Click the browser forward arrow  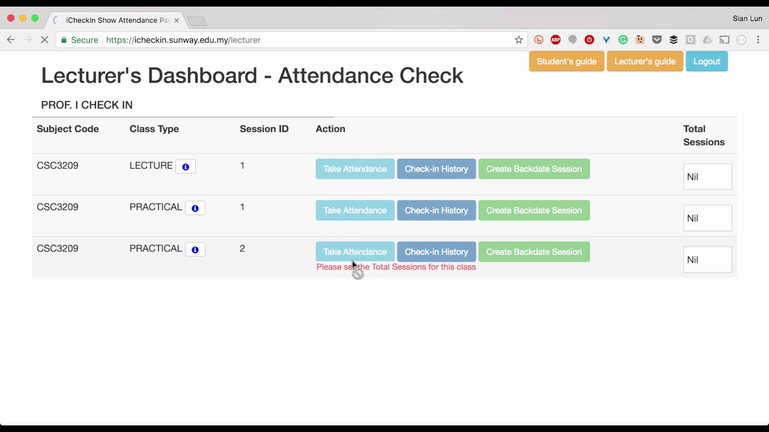coord(28,40)
